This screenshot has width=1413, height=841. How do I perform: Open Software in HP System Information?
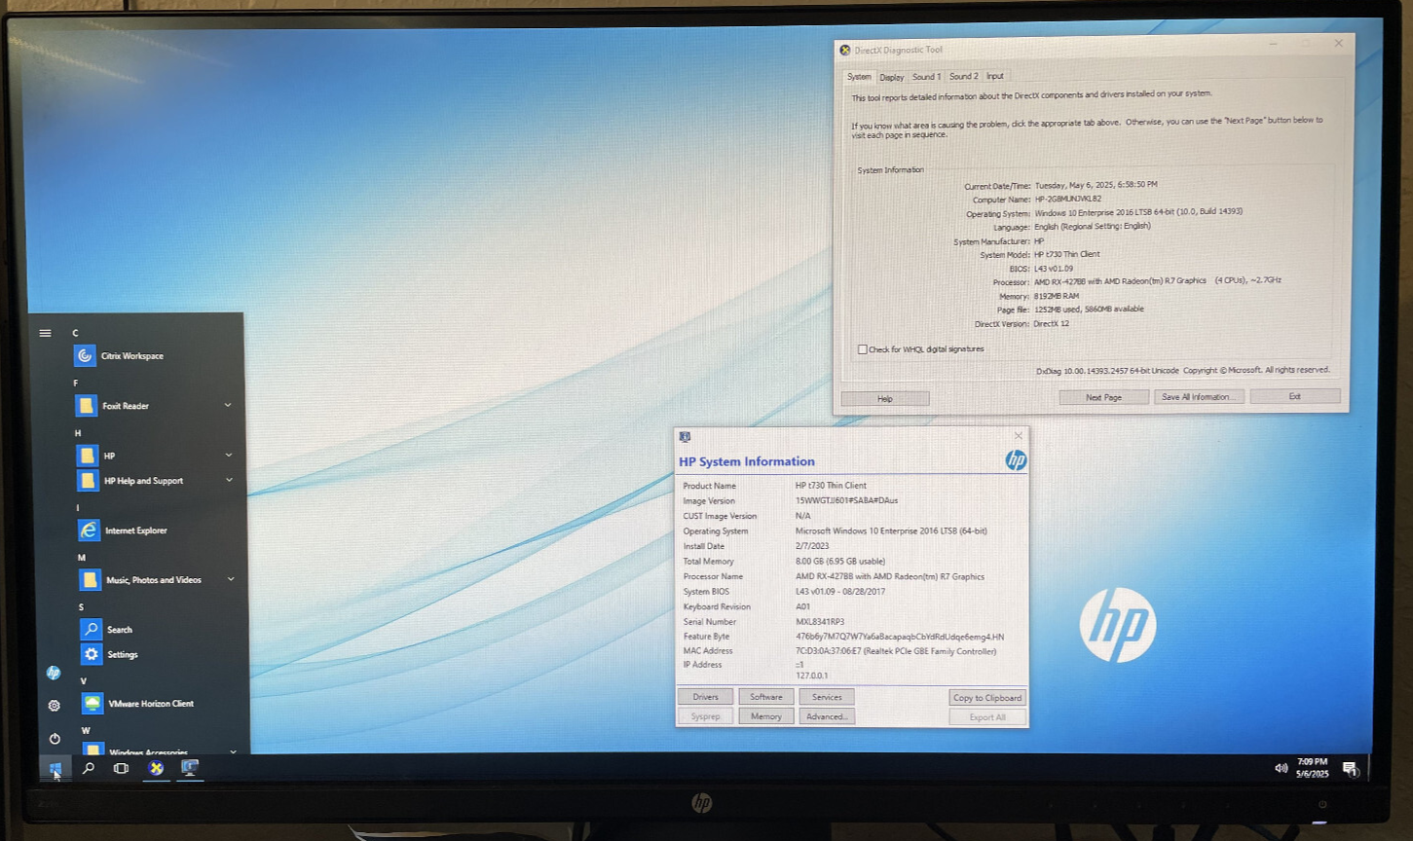(x=766, y=697)
